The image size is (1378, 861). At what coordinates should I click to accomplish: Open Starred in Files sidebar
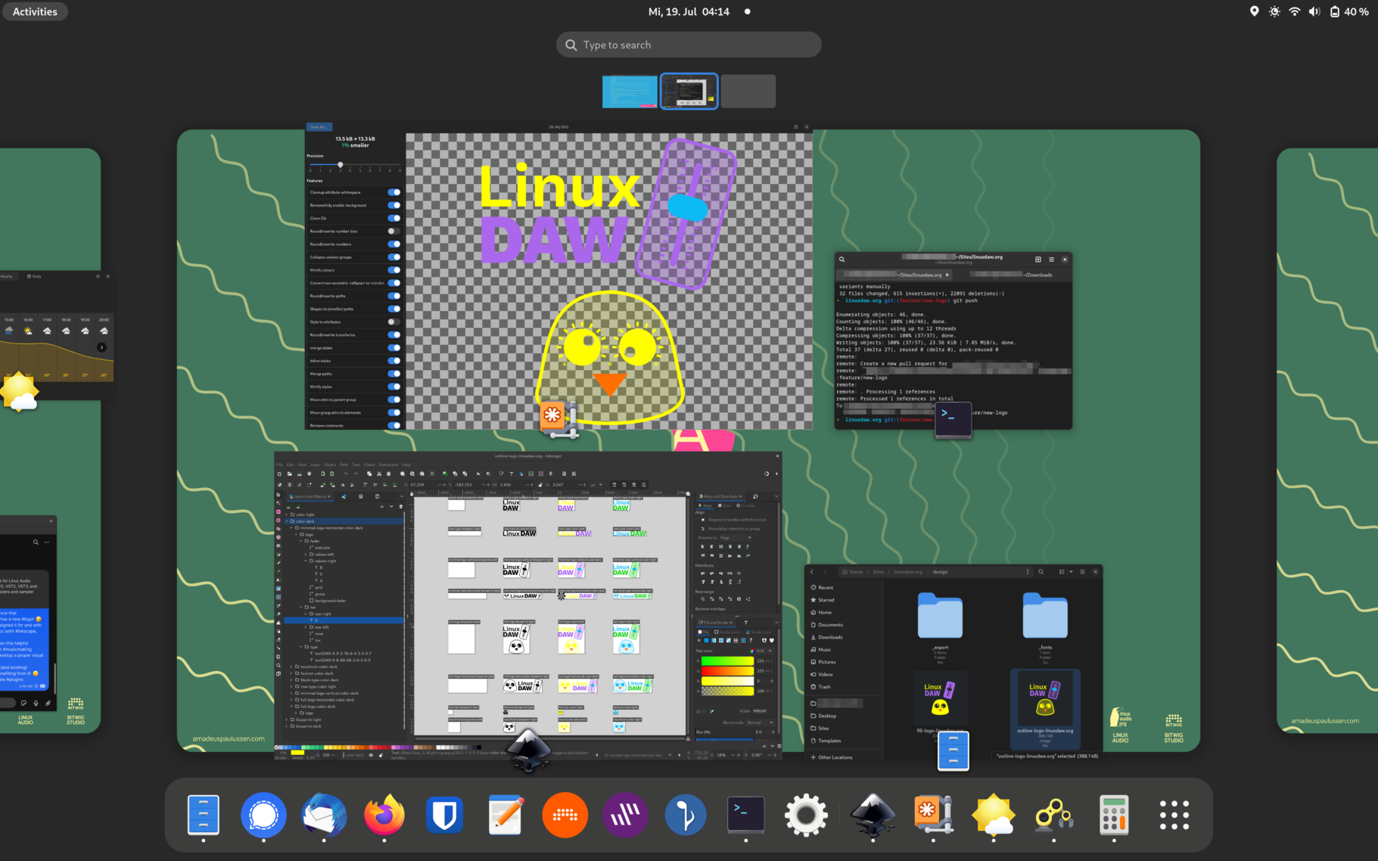click(x=826, y=600)
